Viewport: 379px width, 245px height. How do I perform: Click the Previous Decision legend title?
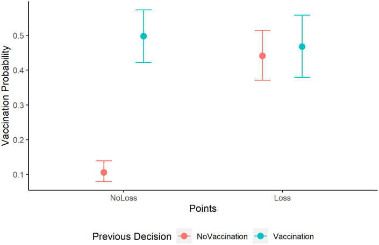point(132,236)
